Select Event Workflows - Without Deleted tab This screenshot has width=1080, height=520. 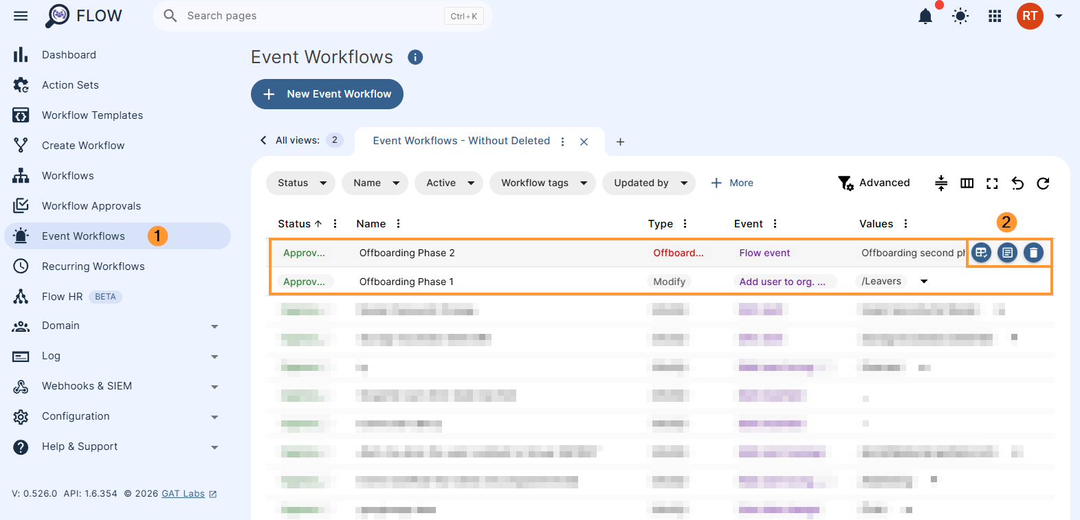click(461, 141)
